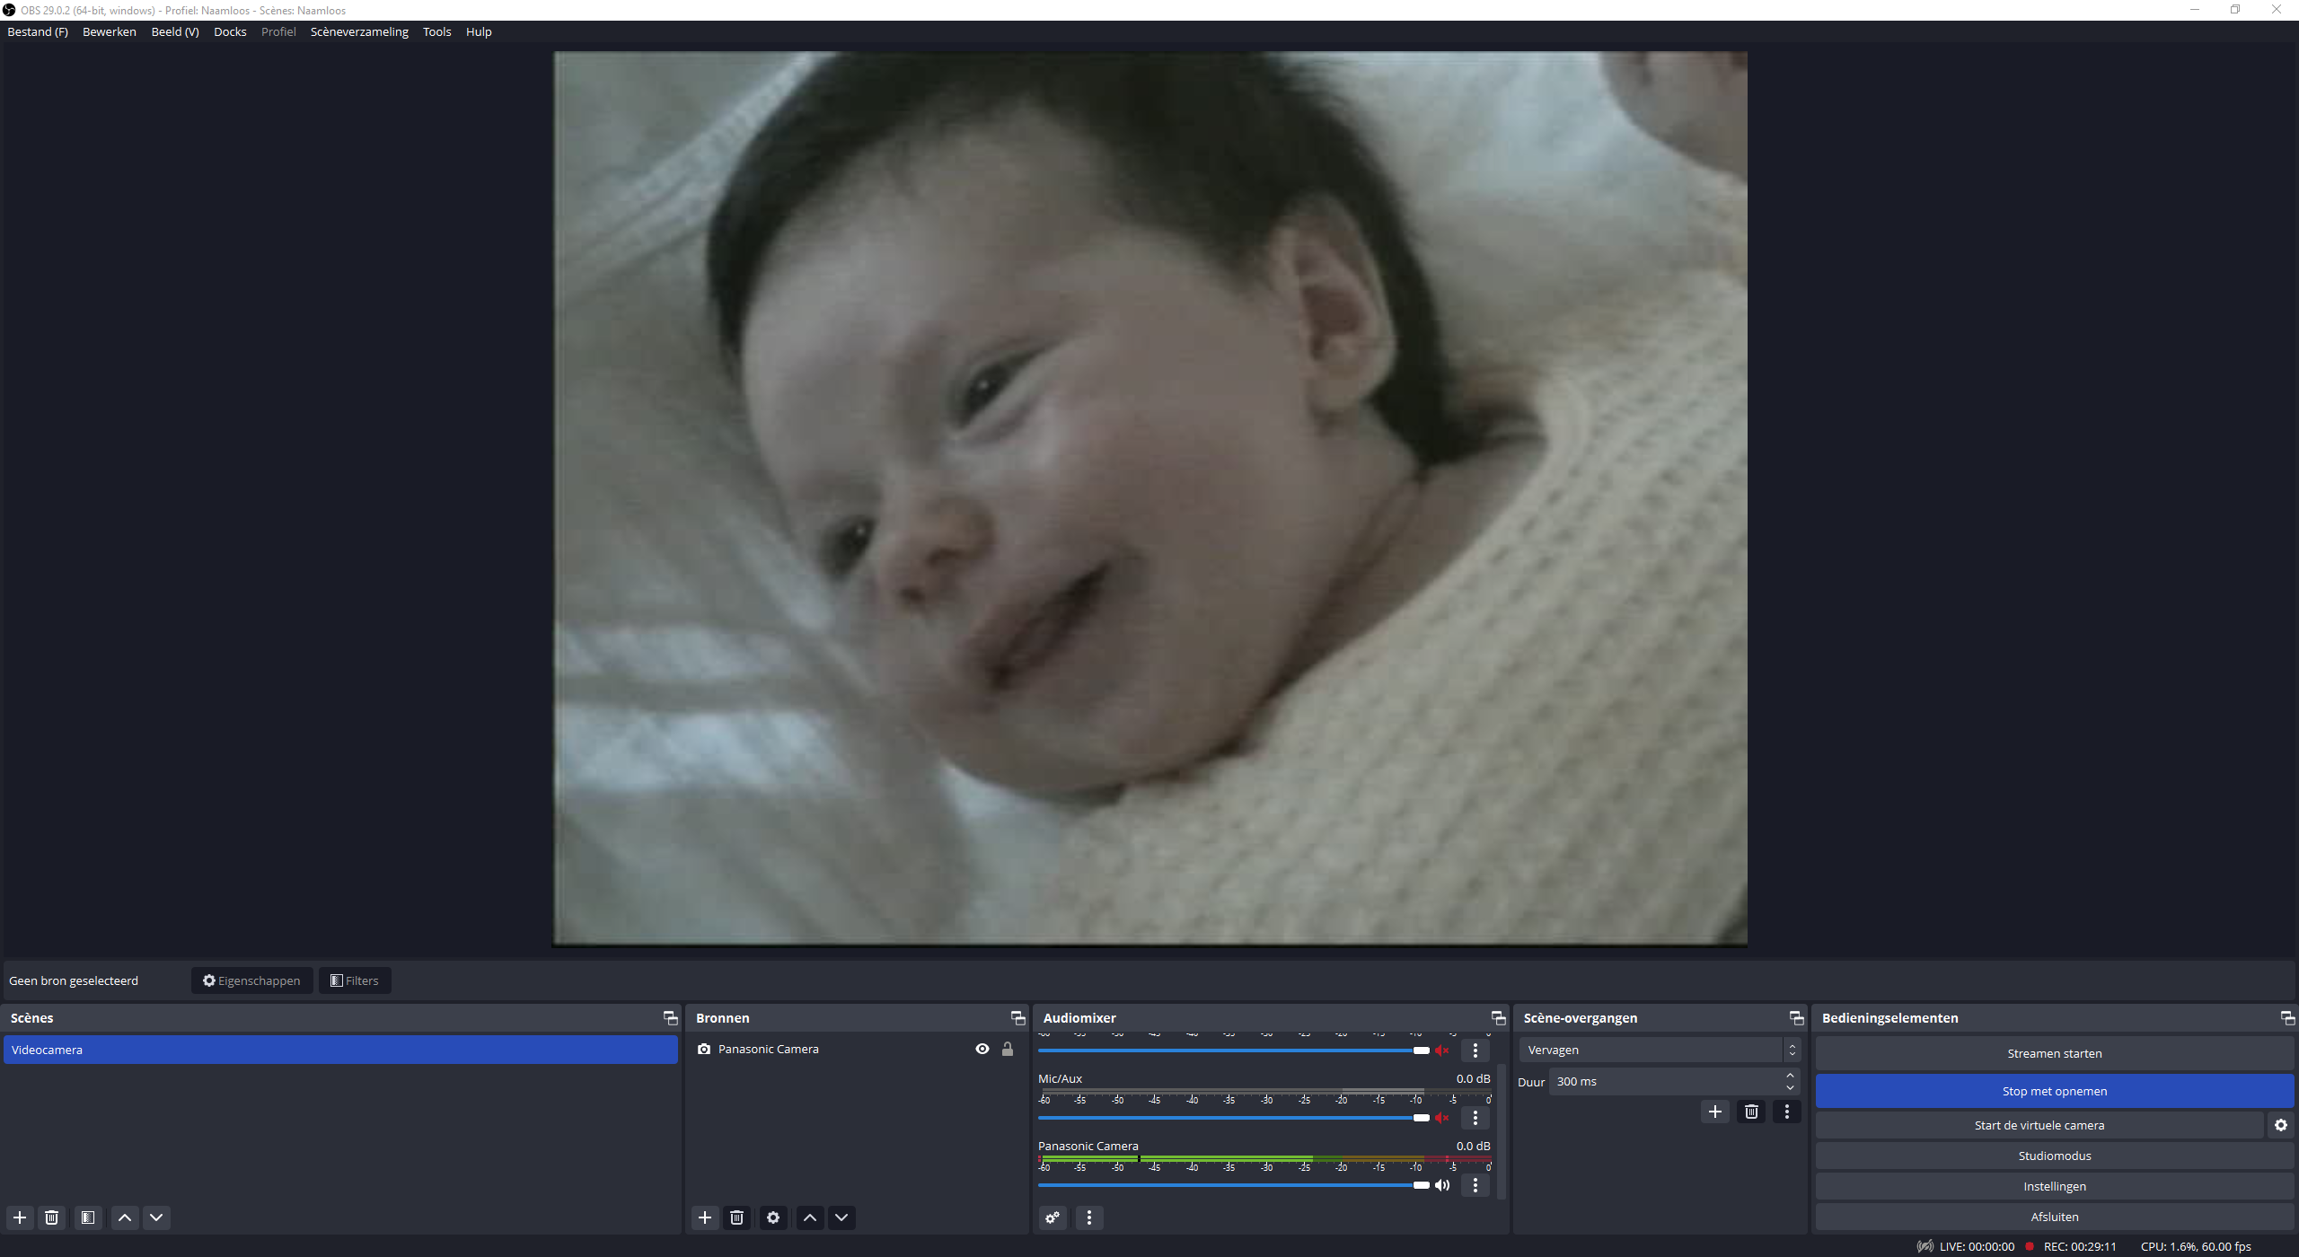
Task: Open the Tools menu
Action: [x=436, y=31]
